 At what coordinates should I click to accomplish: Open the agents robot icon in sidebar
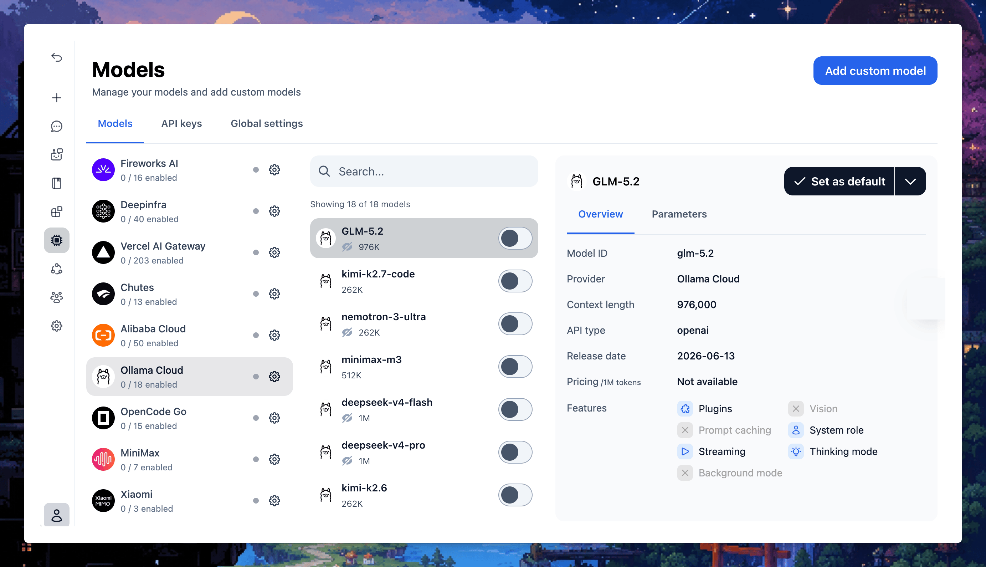57,155
